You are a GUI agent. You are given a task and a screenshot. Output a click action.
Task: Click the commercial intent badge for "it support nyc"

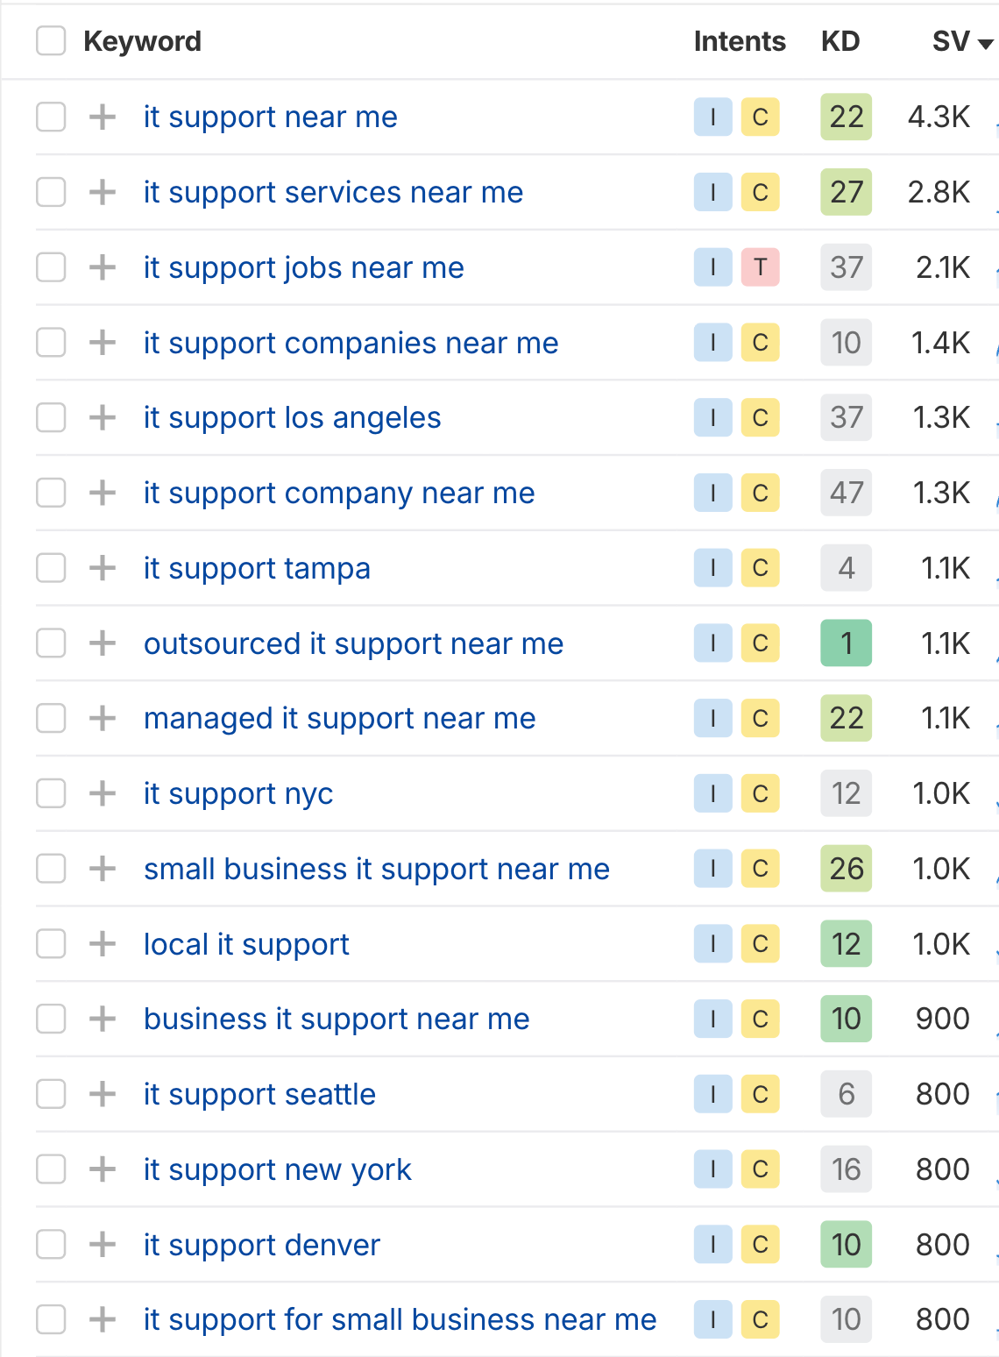click(759, 793)
